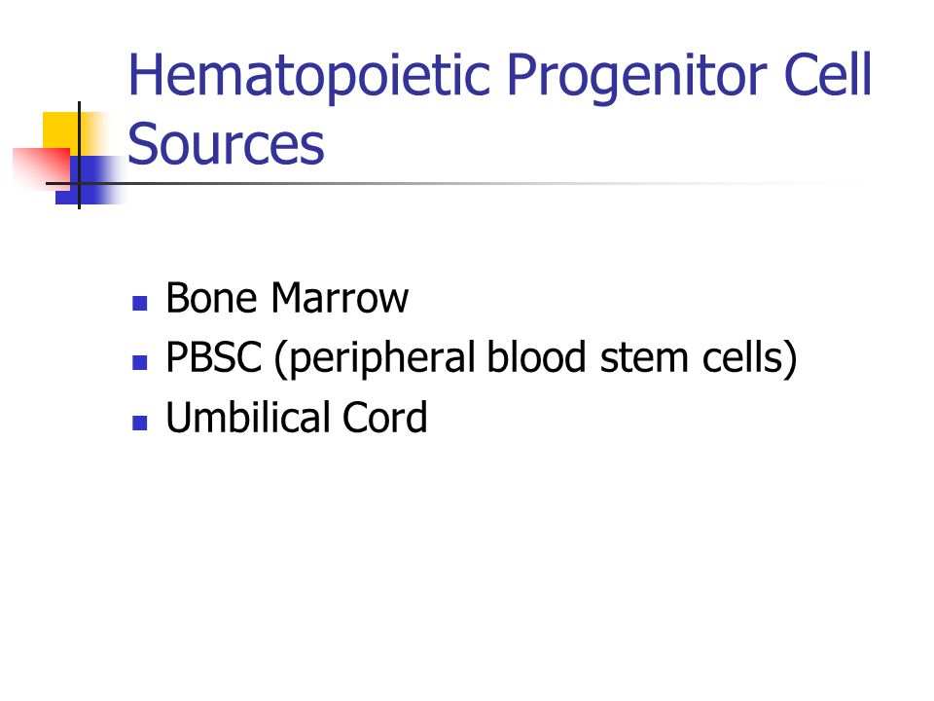Click the word Sources in the title
The height and width of the screenshot is (701, 934).
[226, 144]
